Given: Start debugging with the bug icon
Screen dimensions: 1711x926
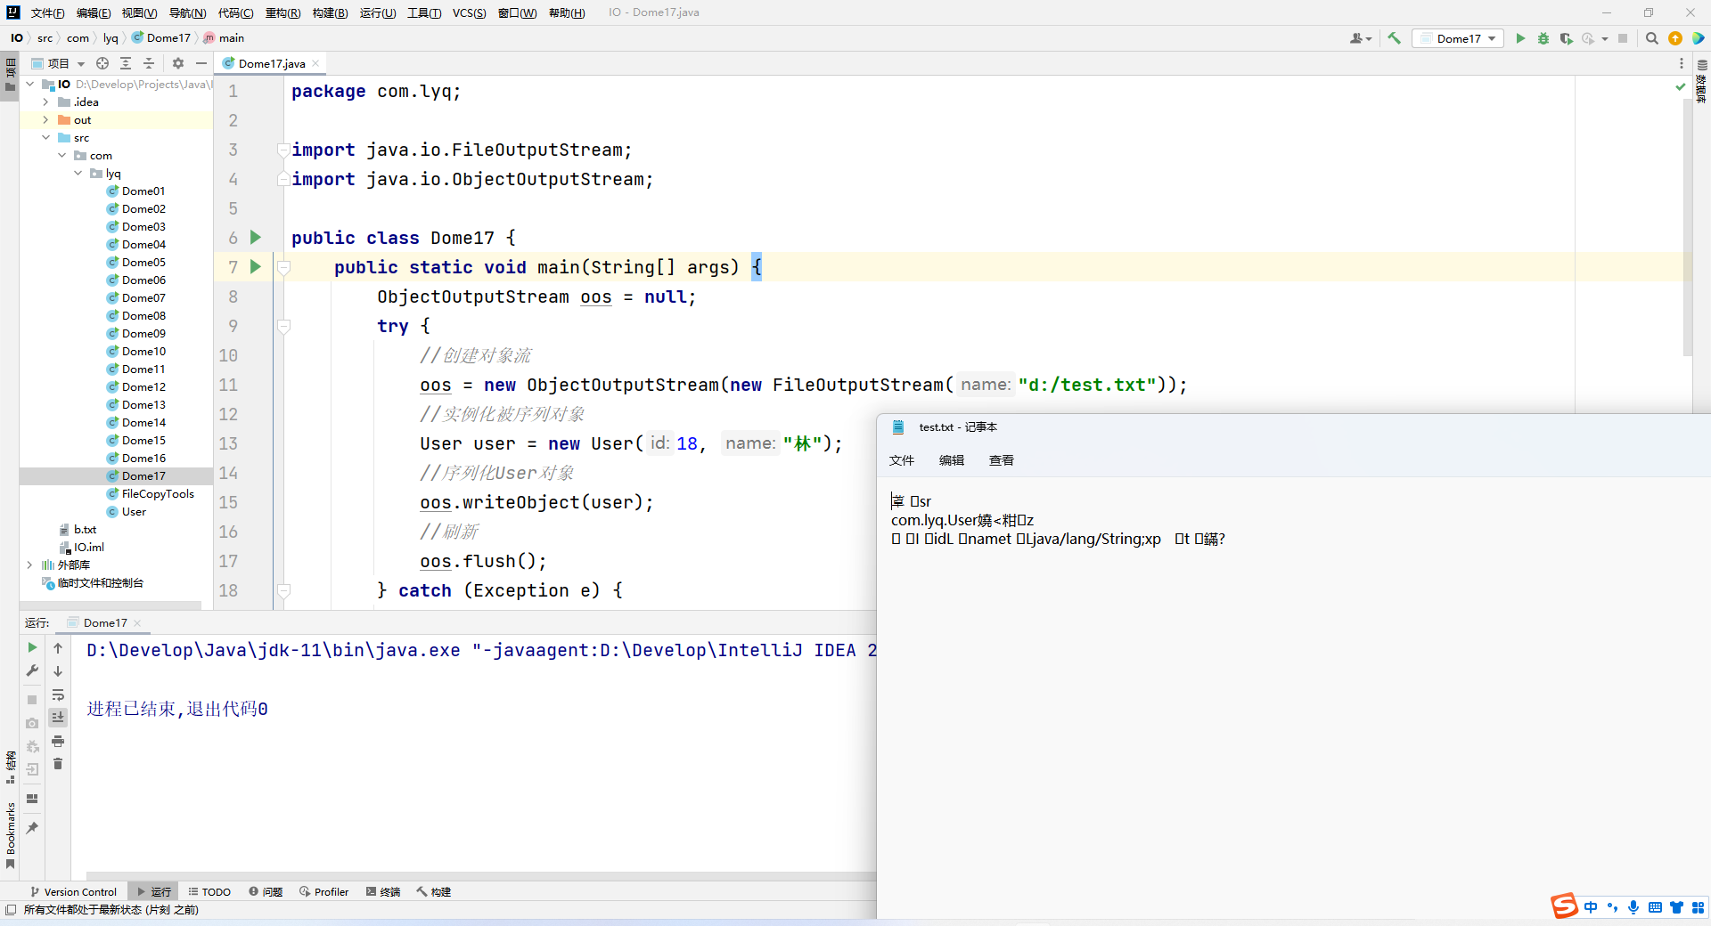Looking at the screenshot, I should click(1543, 38).
